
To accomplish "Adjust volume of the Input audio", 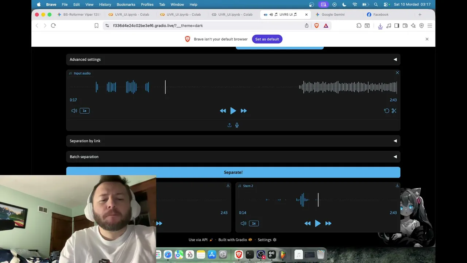I will [x=74, y=111].
